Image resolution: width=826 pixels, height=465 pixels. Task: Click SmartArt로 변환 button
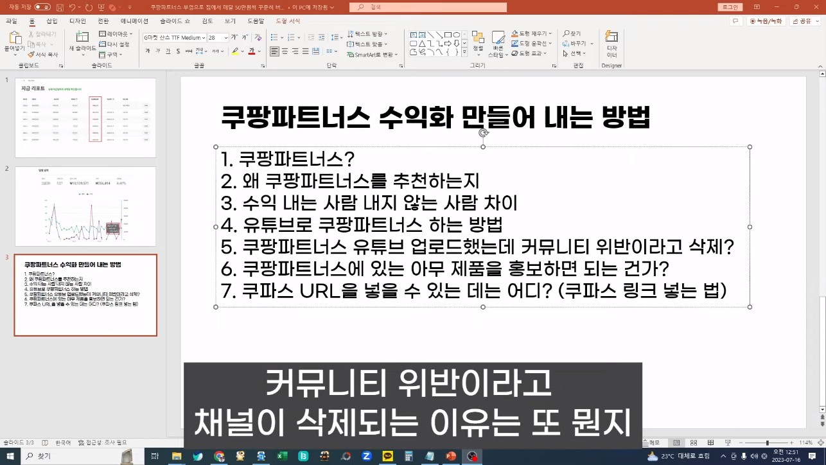(373, 55)
